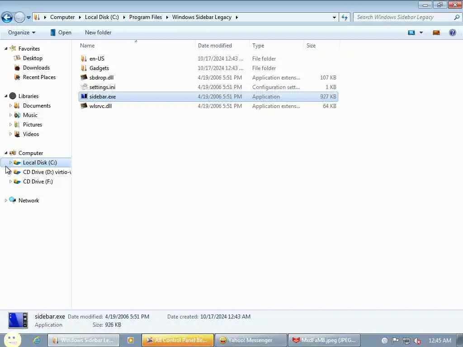Select CD Drive (F:) in tree
Screen dimensions: 463x347
(38, 181)
